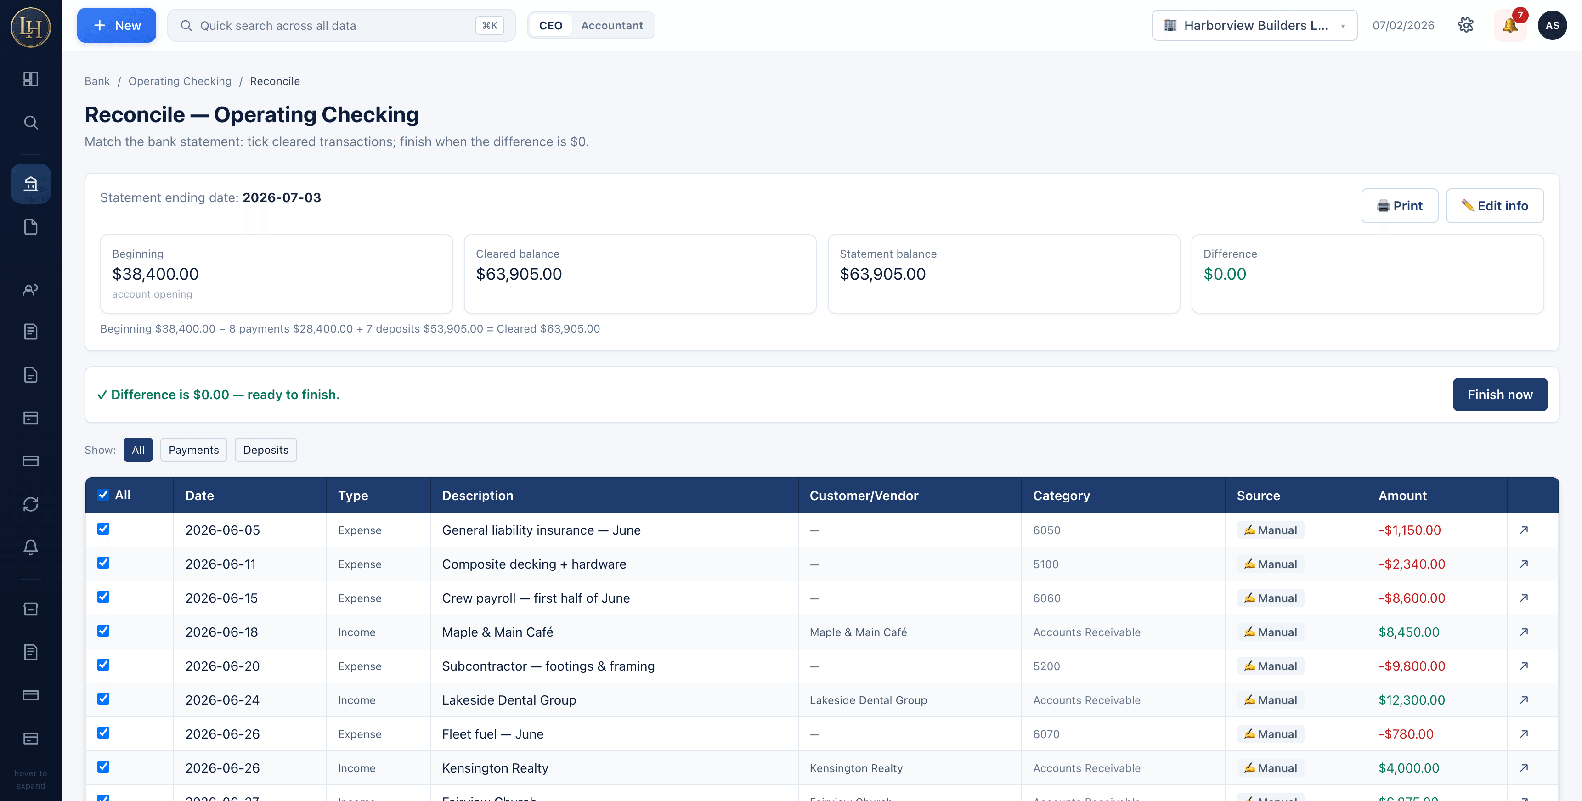1582x801 pixels.
Task: Click card icon directly above sync arrows icon
Action: 31,461
